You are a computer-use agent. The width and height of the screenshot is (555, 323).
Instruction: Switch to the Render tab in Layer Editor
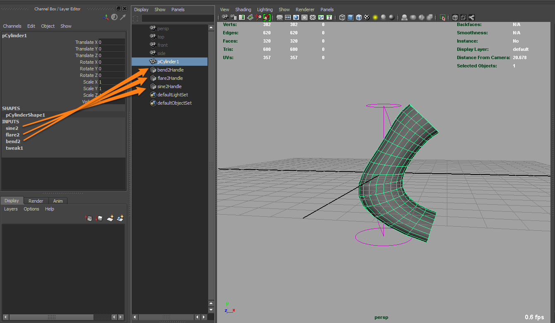click(x=35, y=201)
